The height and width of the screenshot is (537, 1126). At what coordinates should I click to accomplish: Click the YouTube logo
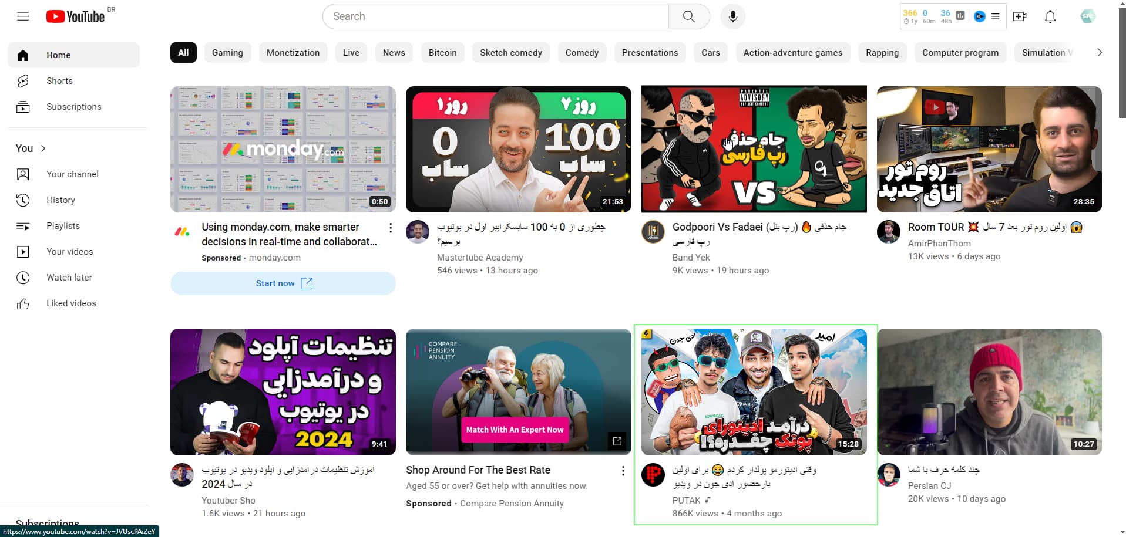[x=75, y=16]
